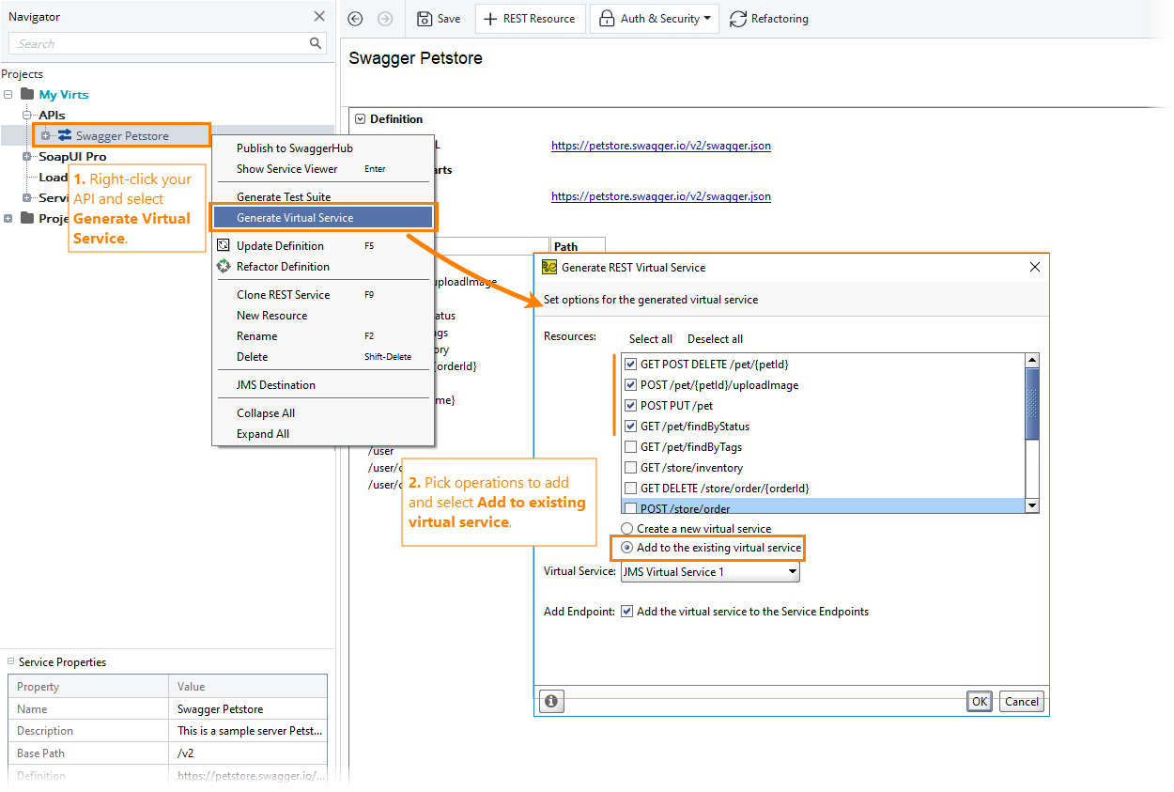Collapse the Definition section
The height and width of the screenshot is (792, 1174).
(360, 119)
